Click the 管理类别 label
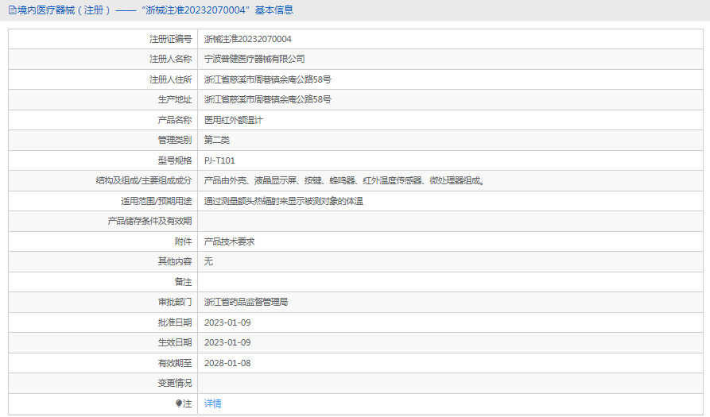The height and width of the screenshot is (417, 710). [x=175, y=141]
